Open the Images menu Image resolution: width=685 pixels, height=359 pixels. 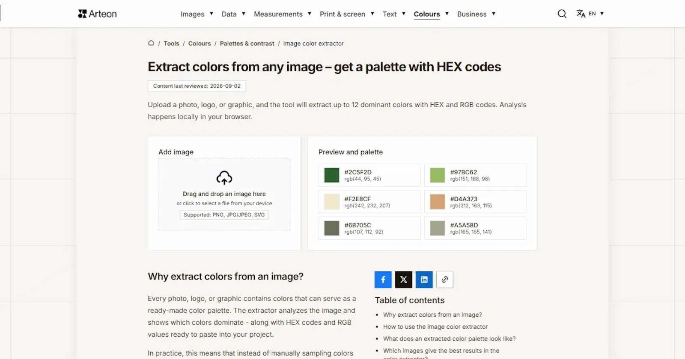pos(192,14)
